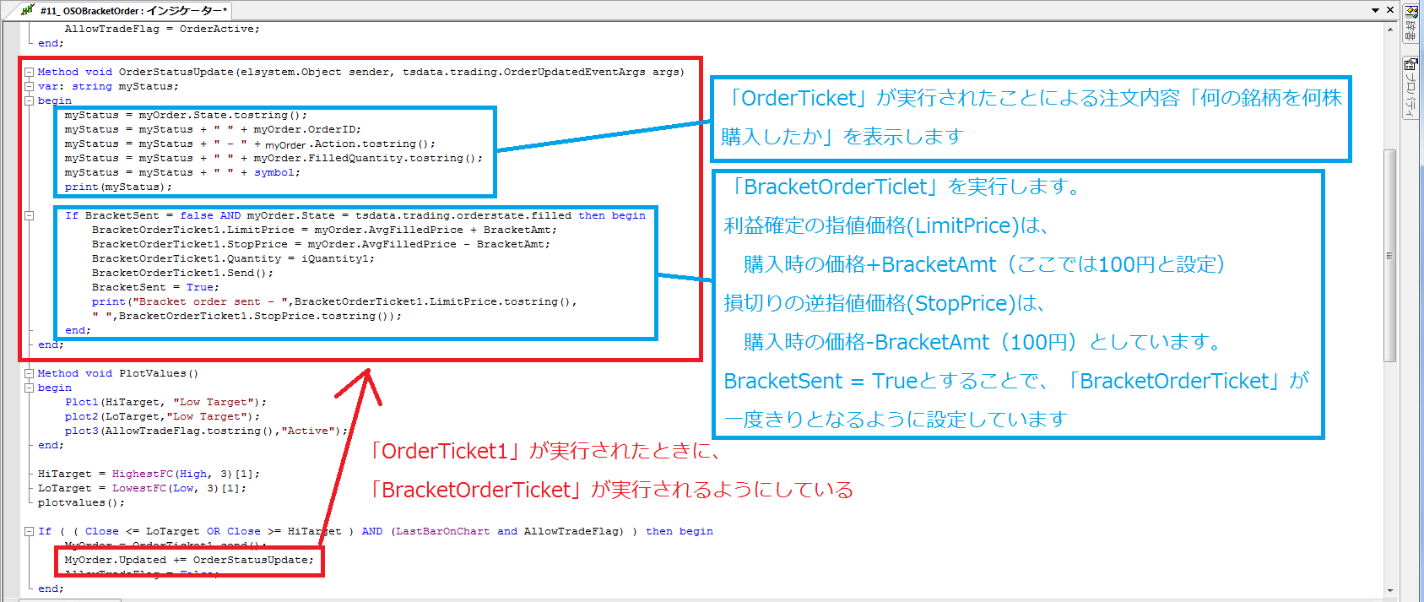Click the 'Plot1(HiTarget, "Low Target");' line
Image resolution: width=1424 pixels, height=602 pixels.
pyautogui.click(x=165, y=402)
